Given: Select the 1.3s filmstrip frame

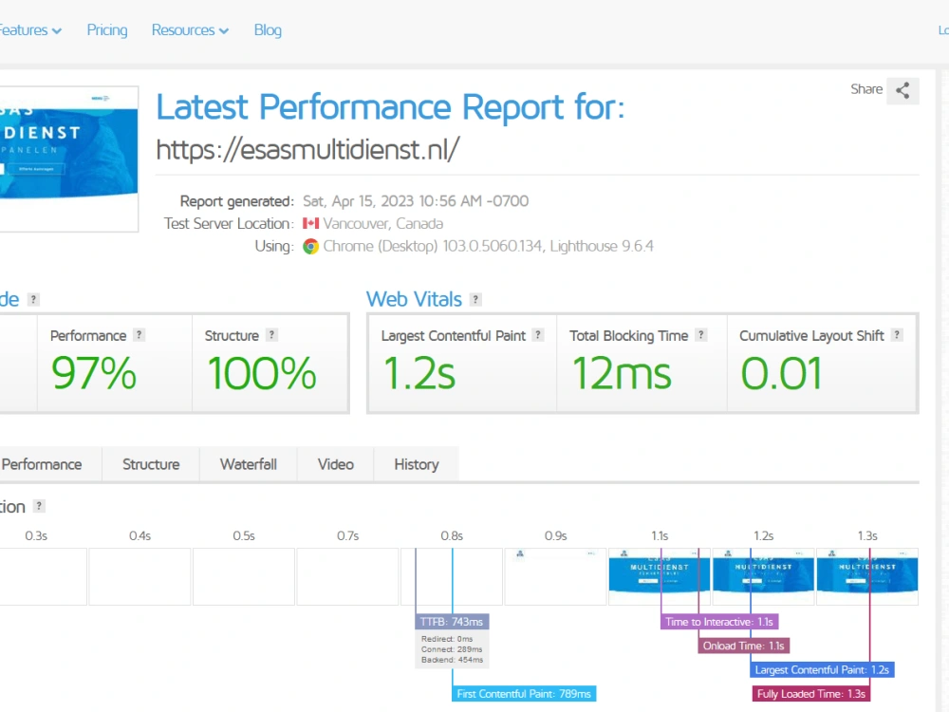Looking at the screenshot, I should point(867,576).
